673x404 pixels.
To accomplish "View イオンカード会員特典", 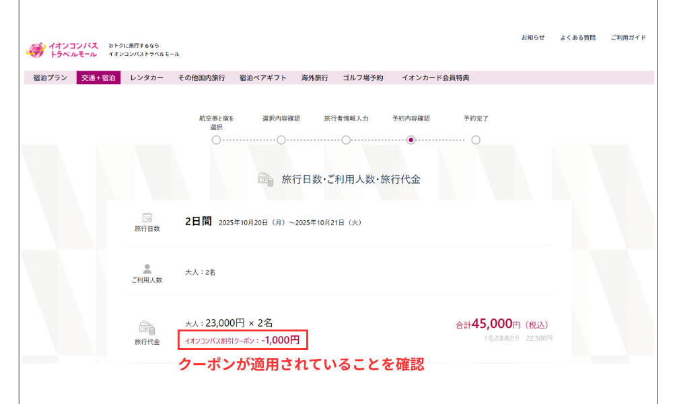I will click(435, 77).
